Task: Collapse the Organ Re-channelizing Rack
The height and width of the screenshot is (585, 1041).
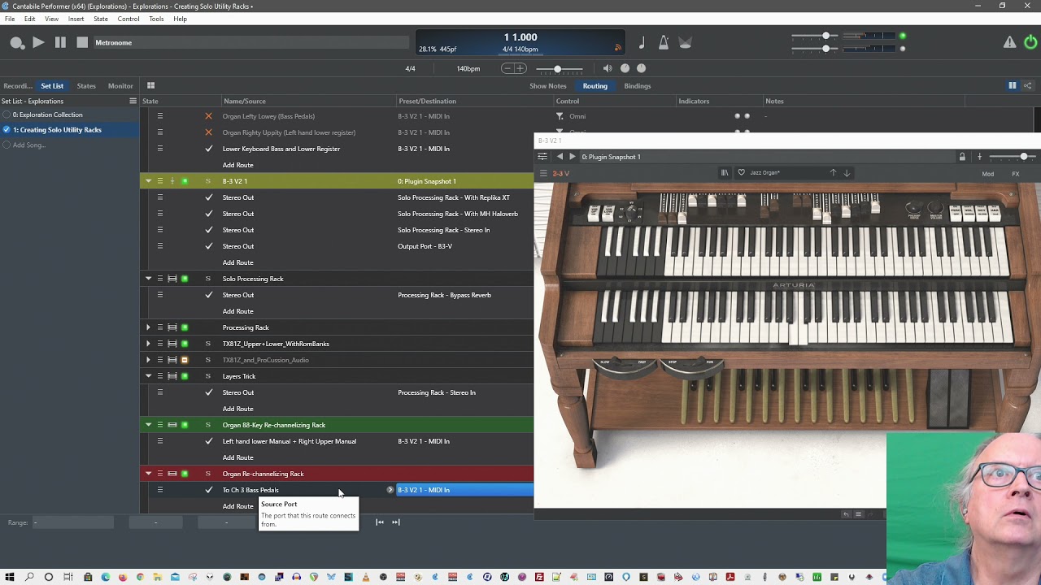Action: point(148,474)
